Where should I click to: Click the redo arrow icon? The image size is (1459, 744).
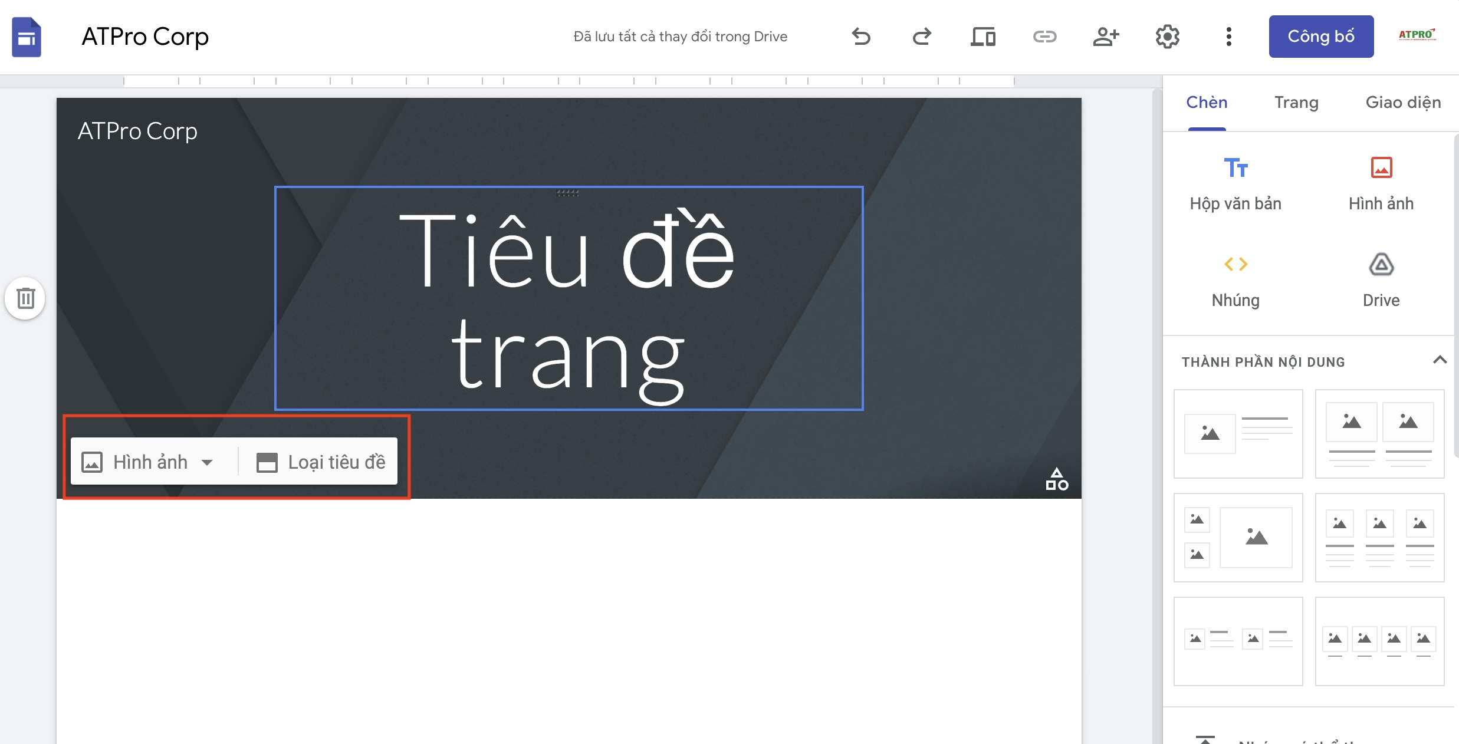pyautogui.click(x=922, y=37)
